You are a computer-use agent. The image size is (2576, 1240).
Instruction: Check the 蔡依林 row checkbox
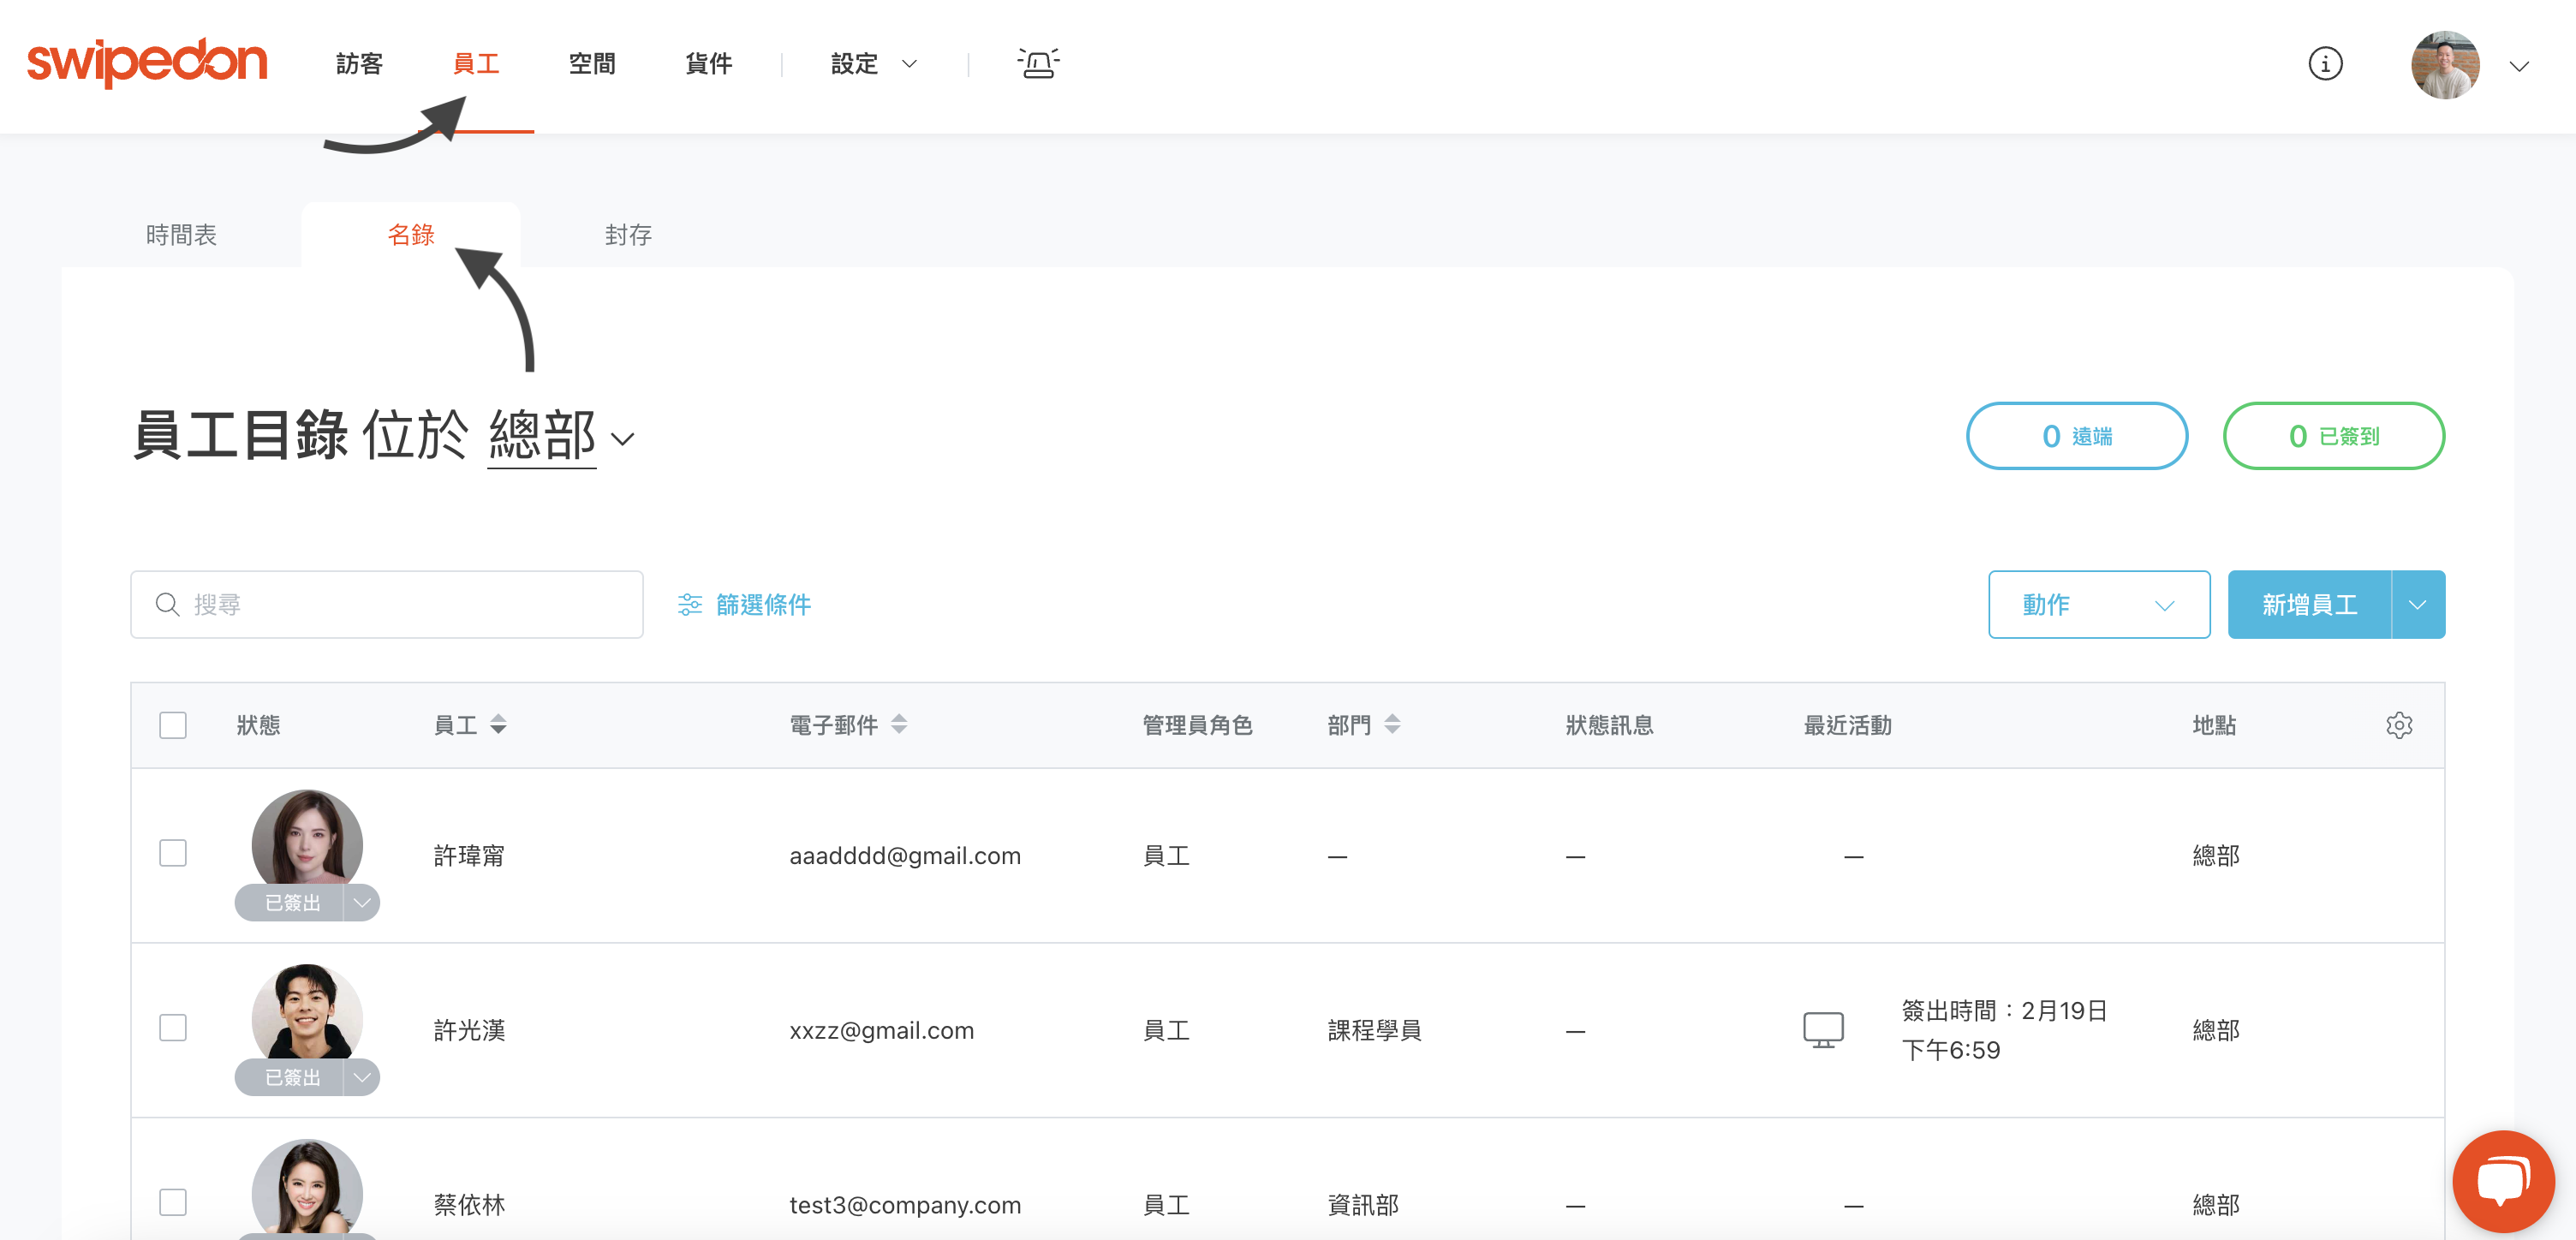pos(173,1202)
